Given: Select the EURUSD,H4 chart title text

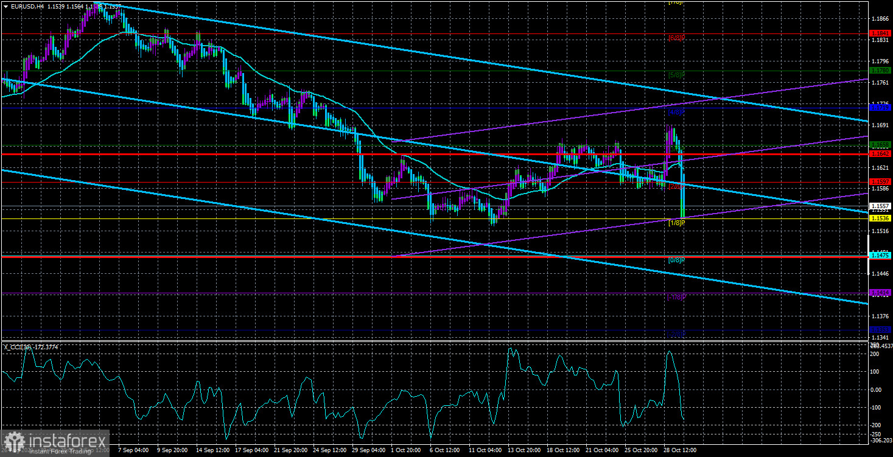Looking at the screenshot, I should (26, 6).
